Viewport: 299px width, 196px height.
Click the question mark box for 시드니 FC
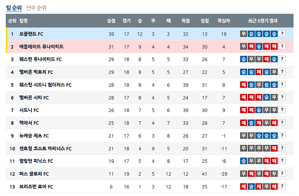pyautogui.click(x=282, y=110)
